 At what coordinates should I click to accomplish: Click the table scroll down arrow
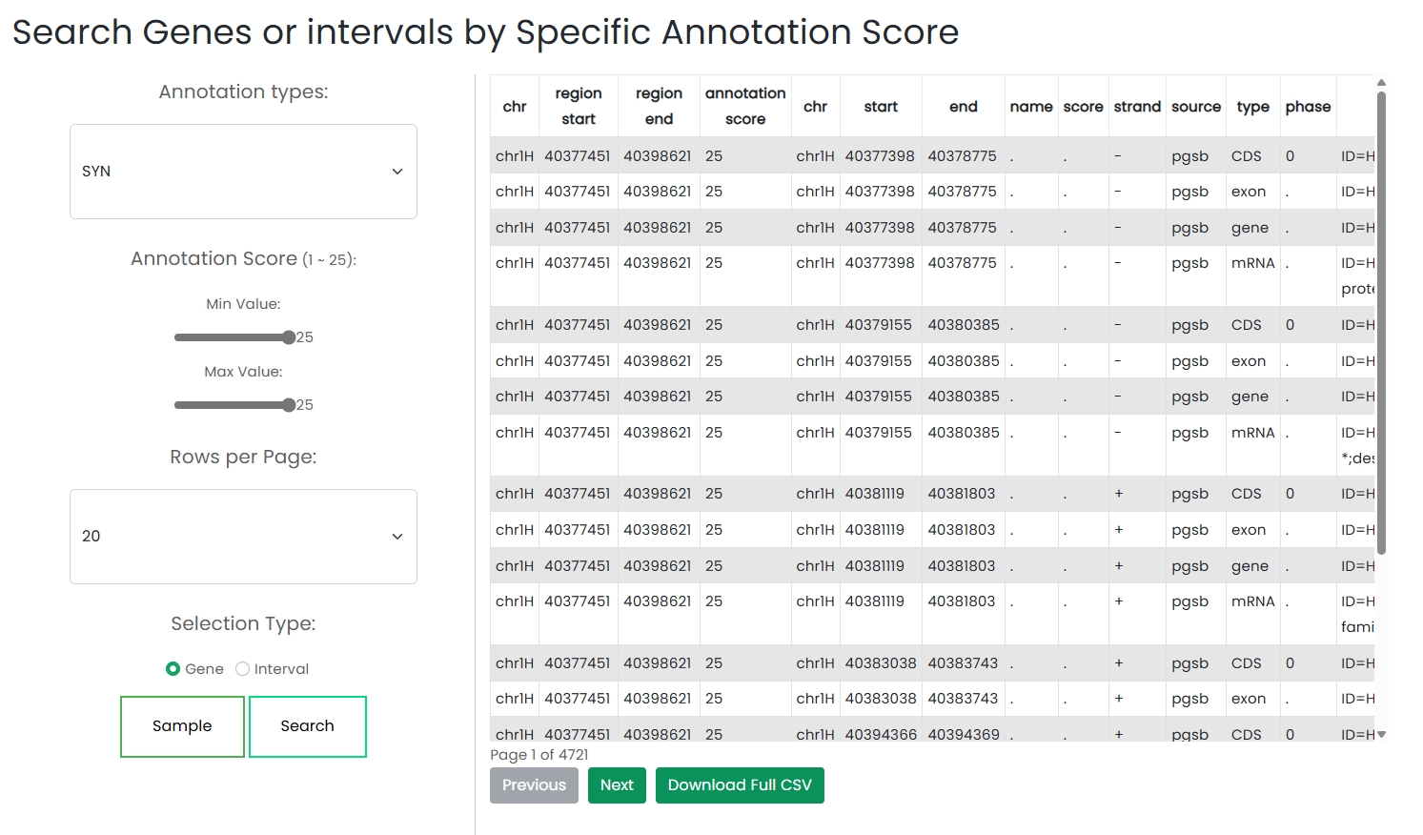[1381, 734]
